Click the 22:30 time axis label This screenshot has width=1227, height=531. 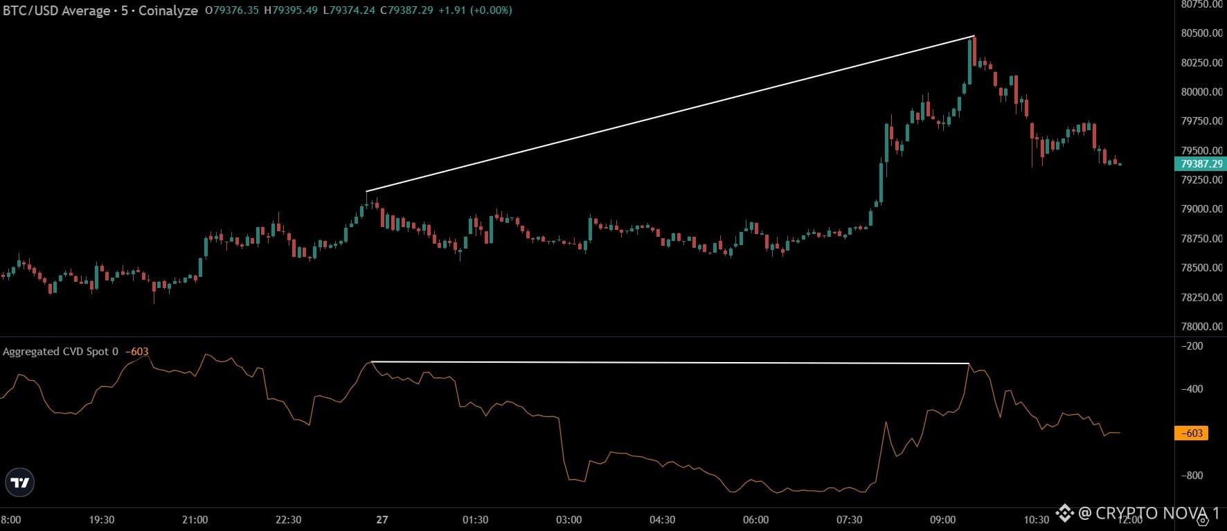tap(288, 520)
